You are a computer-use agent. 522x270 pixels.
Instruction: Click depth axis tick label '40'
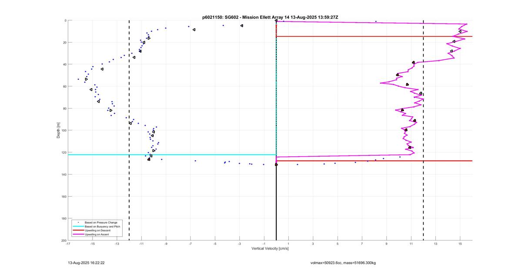[64, 64]
